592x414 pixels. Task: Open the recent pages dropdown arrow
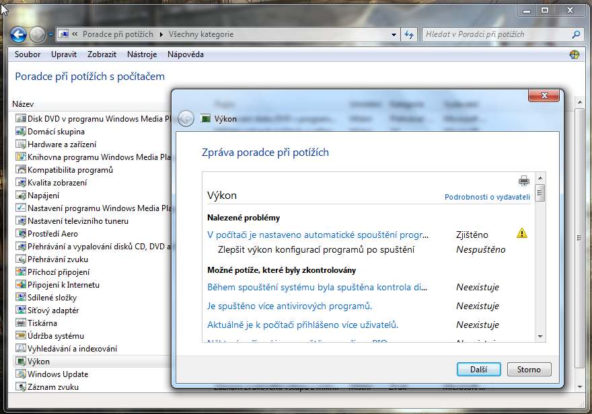[51, 35]
